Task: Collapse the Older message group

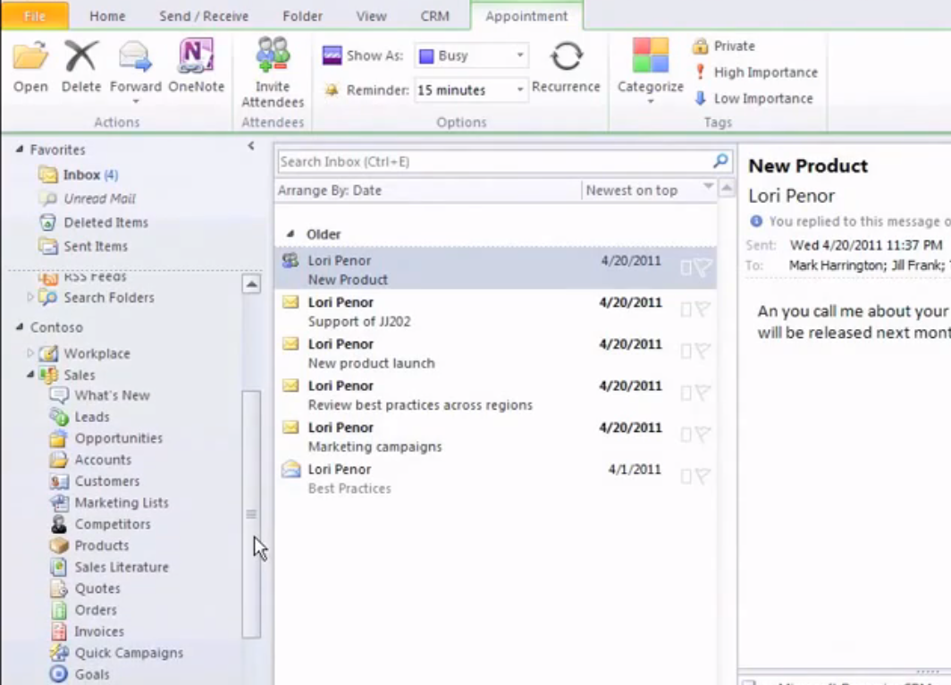Action: 290,233
